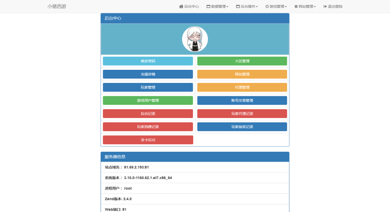View 后台记录
This screenshot has width=390, height=212.
pos(148,113)
